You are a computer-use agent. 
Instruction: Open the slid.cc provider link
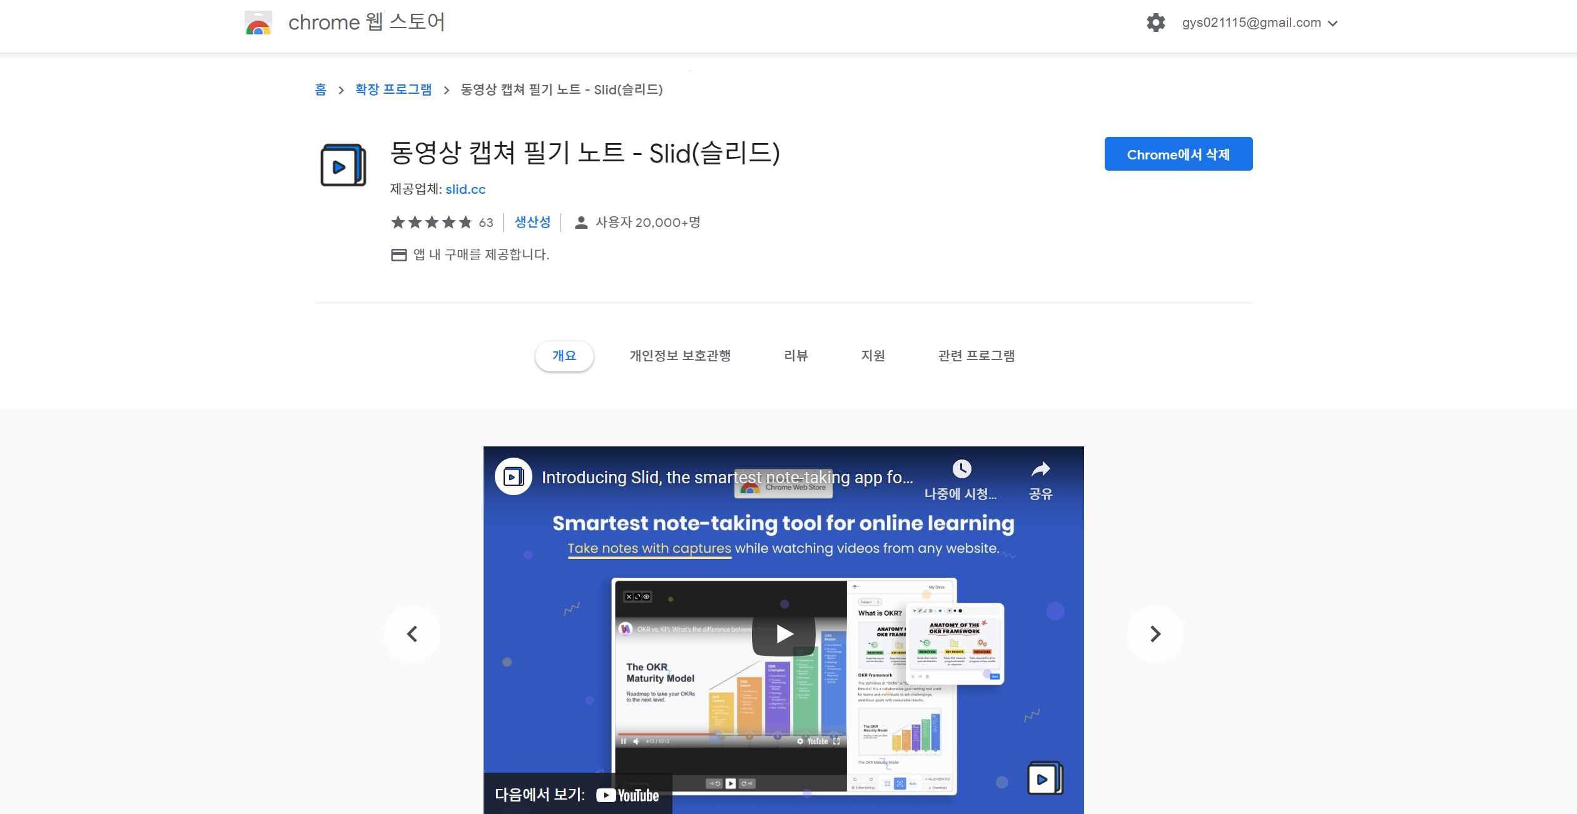point(465,189)
